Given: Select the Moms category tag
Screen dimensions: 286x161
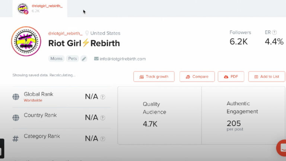Looking at the screenshot, I should (x=56, y=59).
